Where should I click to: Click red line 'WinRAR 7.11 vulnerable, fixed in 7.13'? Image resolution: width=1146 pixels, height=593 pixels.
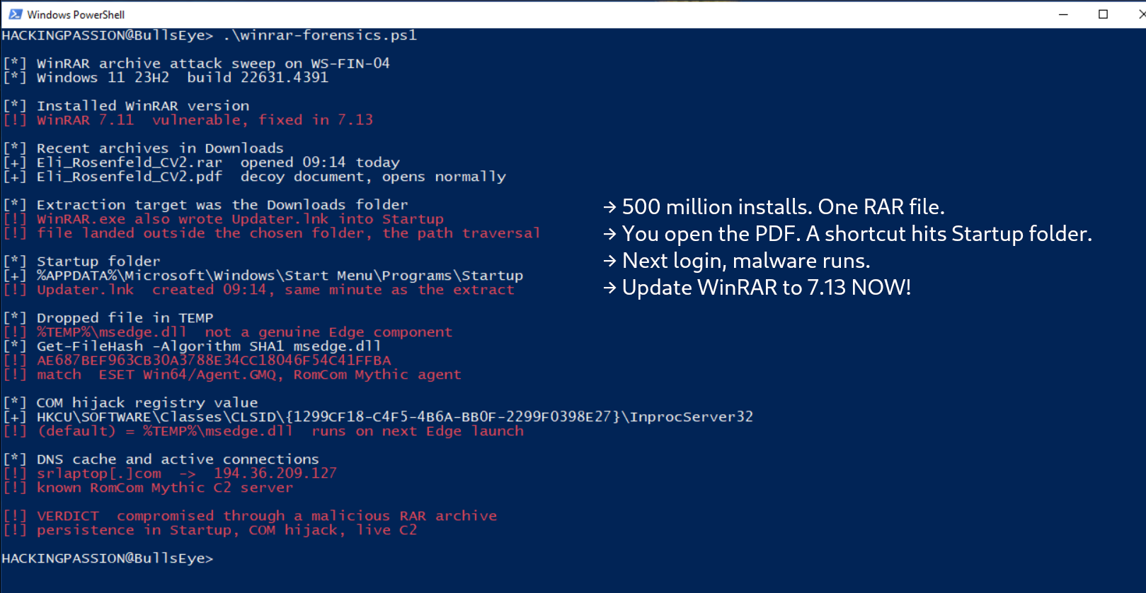click(x=205, y=120)
